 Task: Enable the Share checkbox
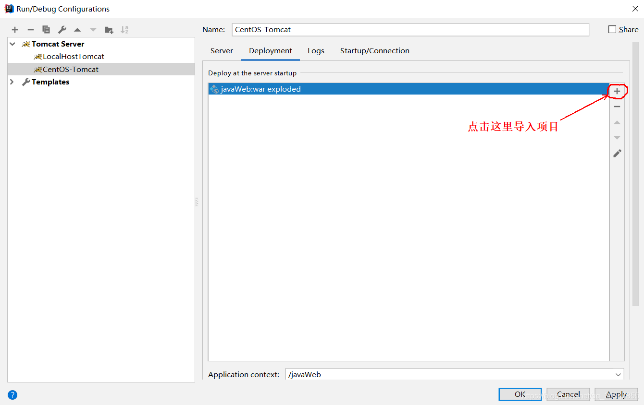[612, 29]
